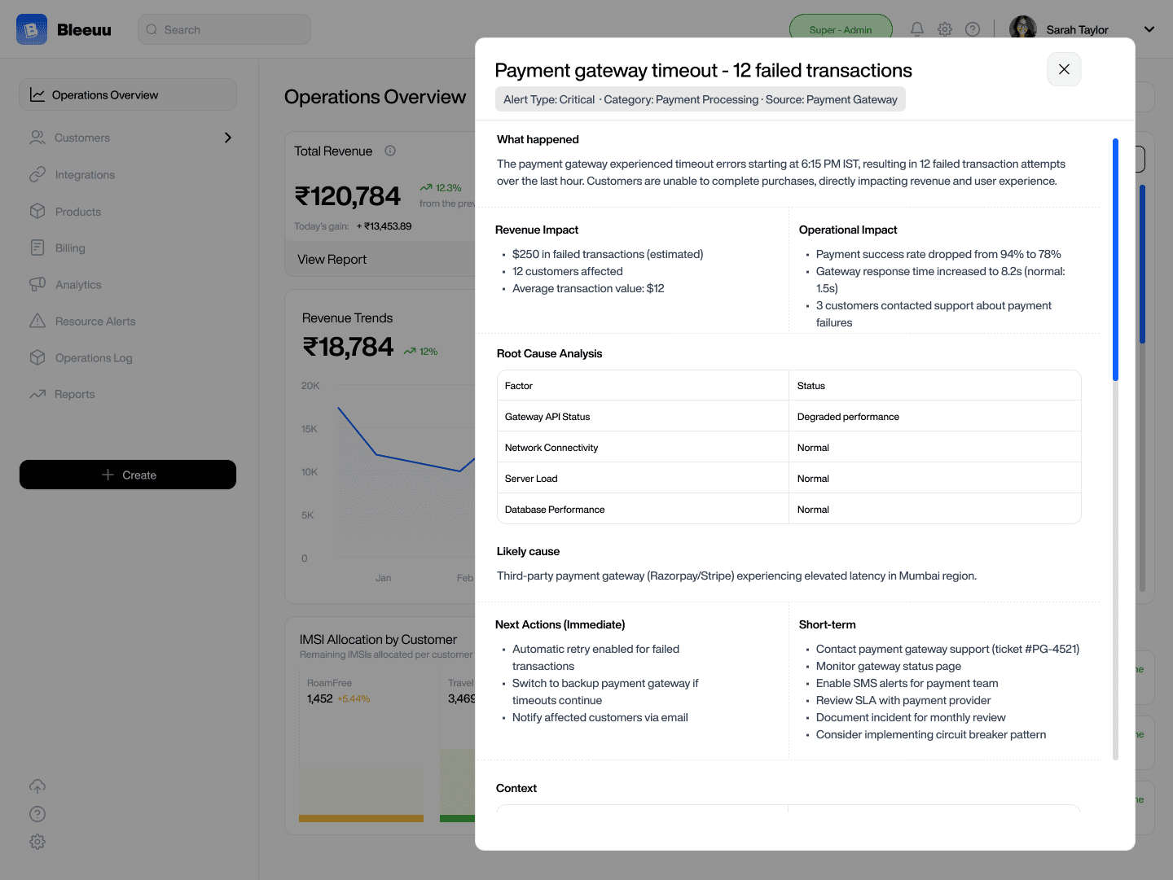Open the notifications bell icon

coord(917,29)
